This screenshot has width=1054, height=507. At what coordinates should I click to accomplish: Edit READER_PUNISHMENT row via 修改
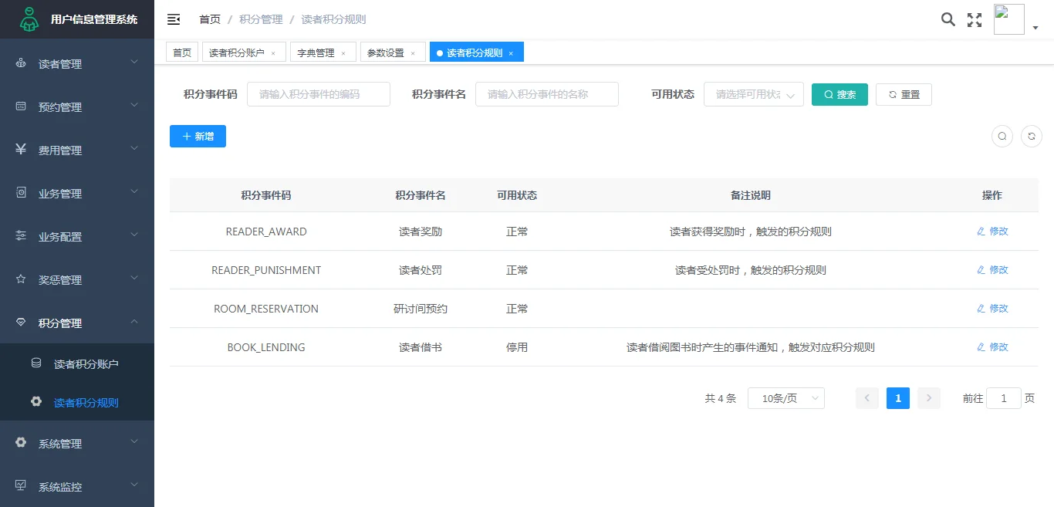point(992,270)
